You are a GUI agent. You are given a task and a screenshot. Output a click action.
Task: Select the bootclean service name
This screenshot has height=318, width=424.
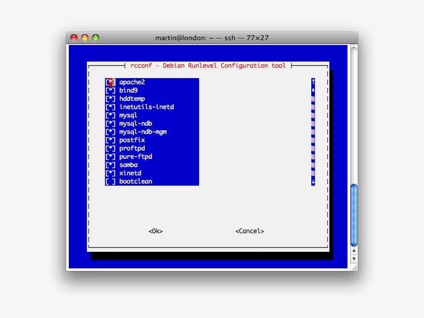point(135,181)
